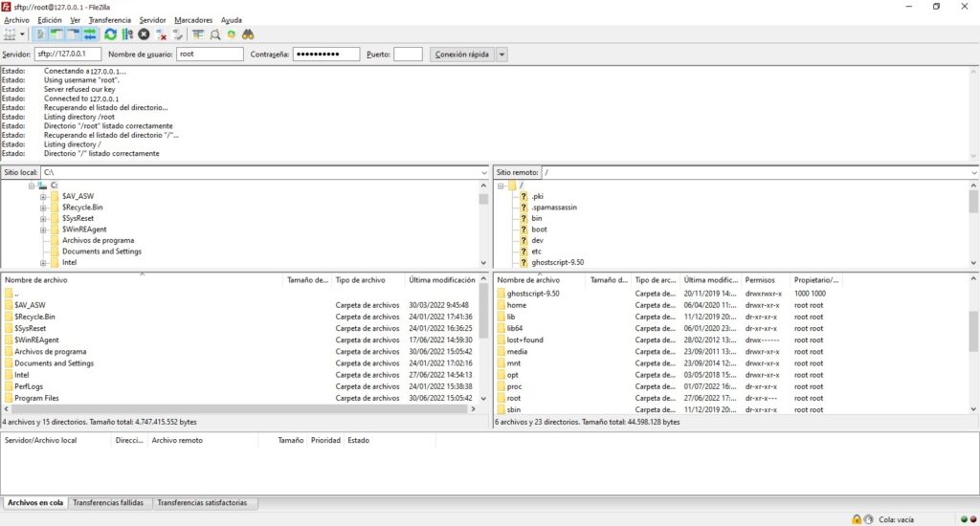
Task: Open the Servidor menu
Action: (x=152, y=20)
